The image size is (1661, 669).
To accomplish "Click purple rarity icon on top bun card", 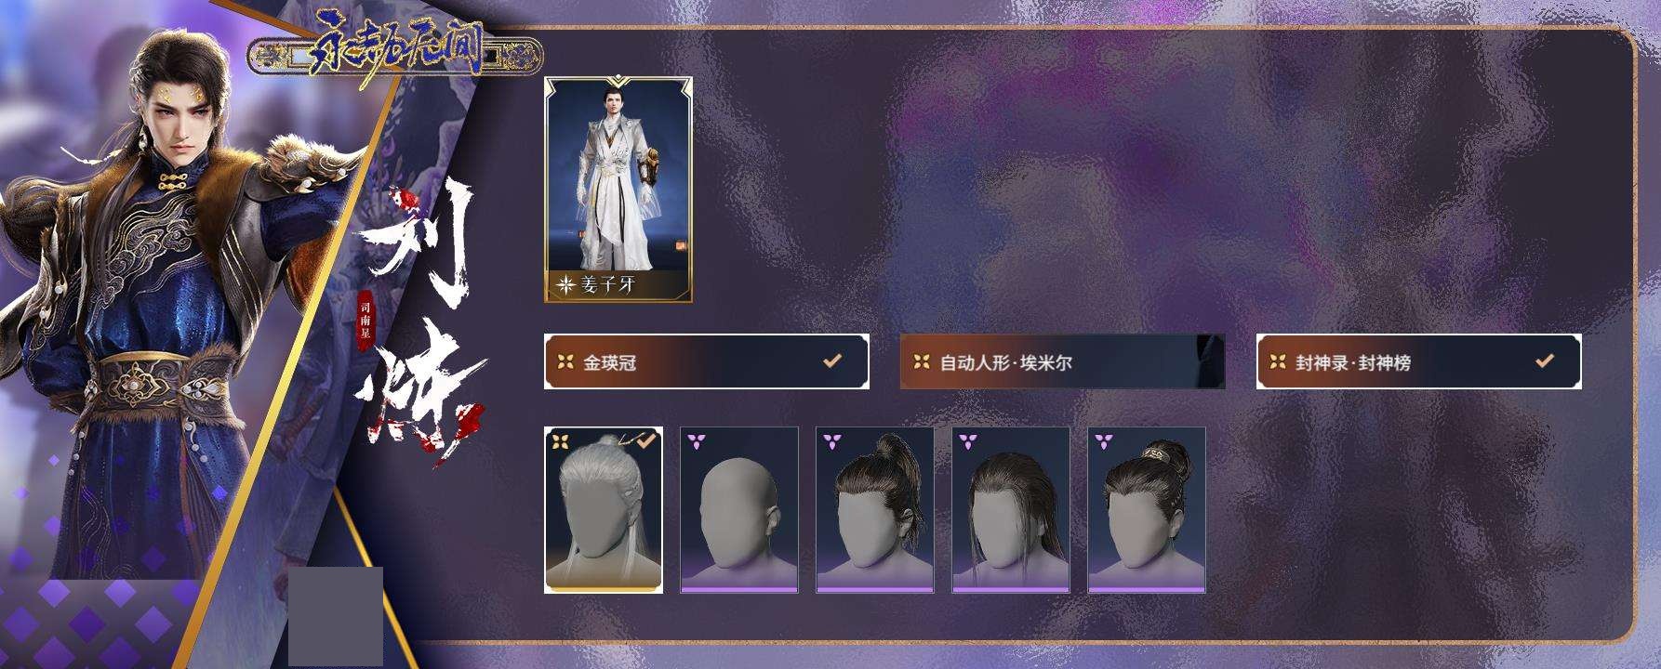I will point(1103,440).
